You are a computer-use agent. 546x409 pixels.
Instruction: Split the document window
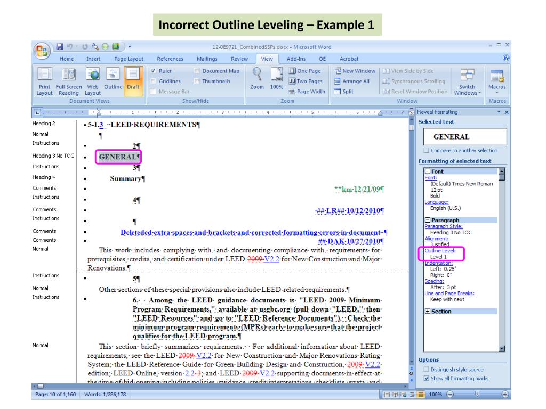point(344,92)
